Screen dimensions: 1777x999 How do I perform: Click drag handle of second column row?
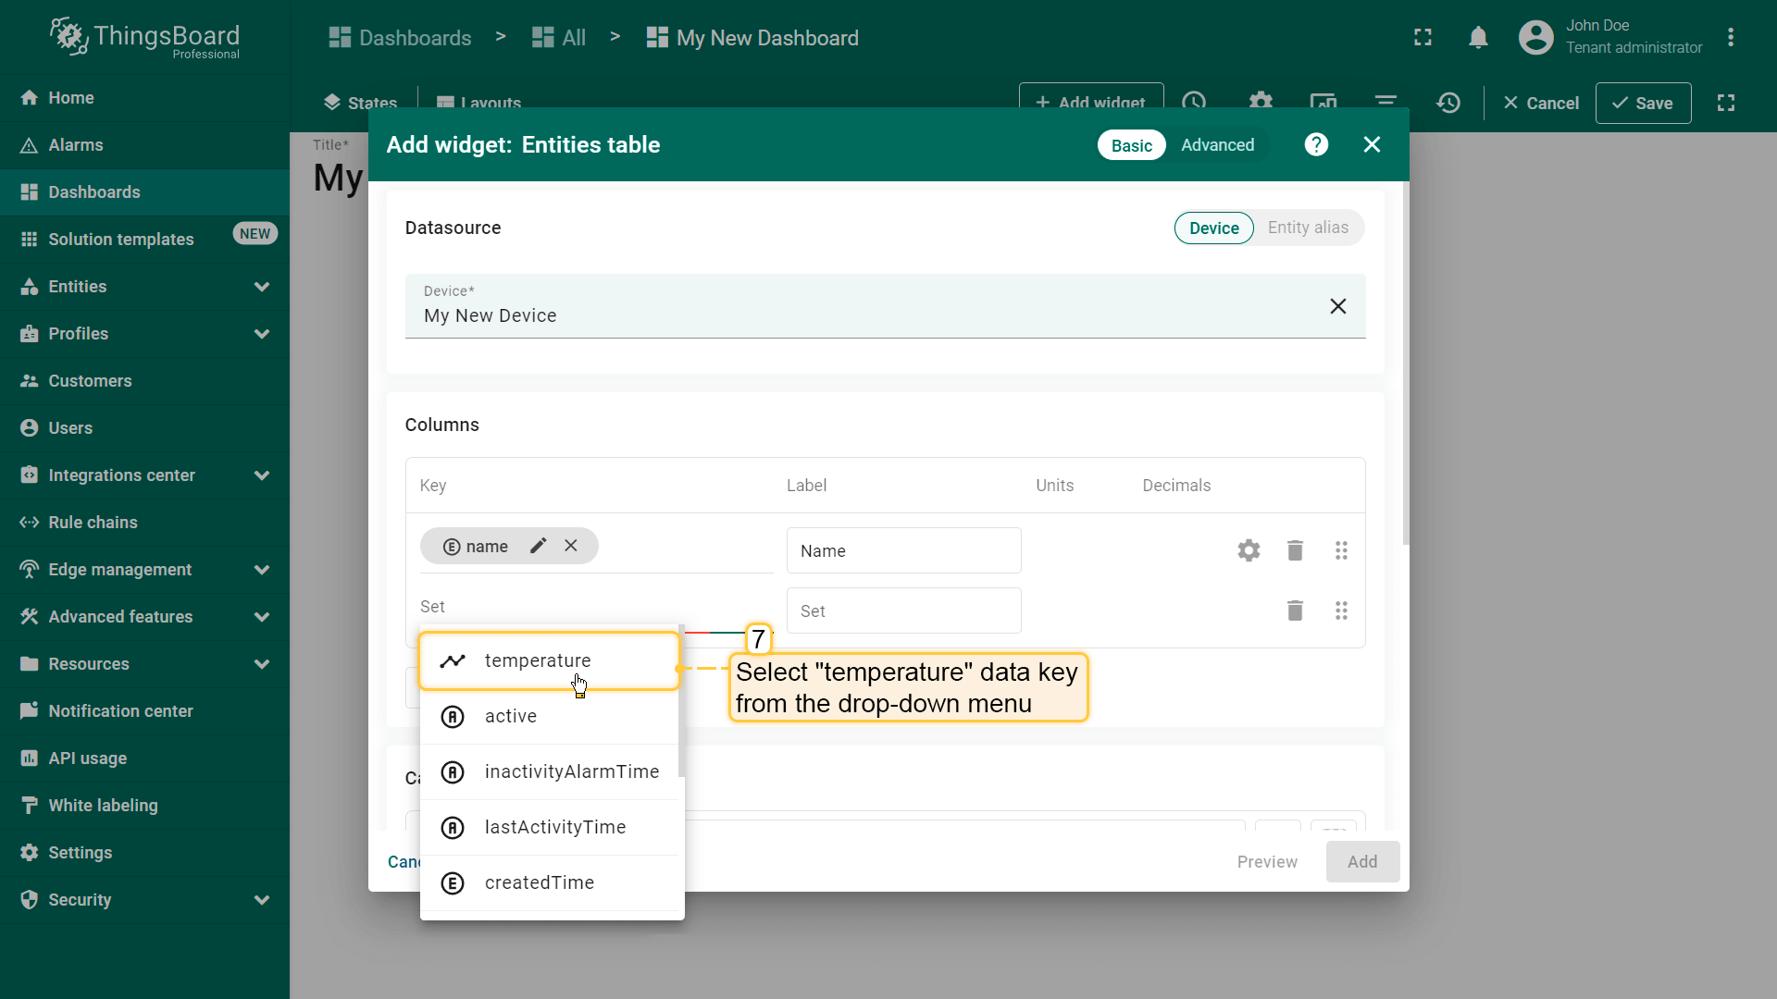click(x=1341, y=610)
